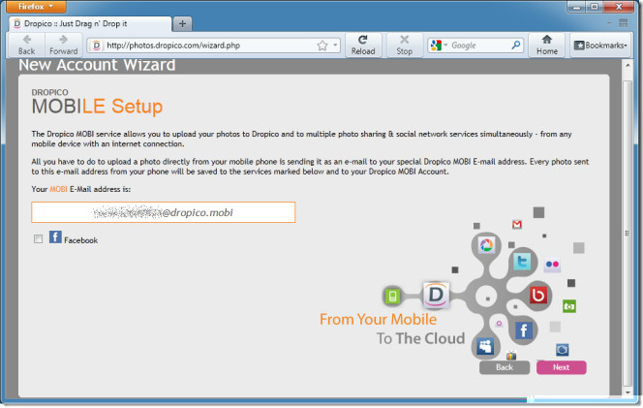Click the 'From Your Mobile' slogan text
Screen dimensions: 643x408
click(x=378, y=320)
